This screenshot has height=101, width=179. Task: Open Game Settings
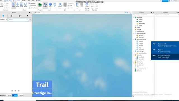(x=87, y=6)
